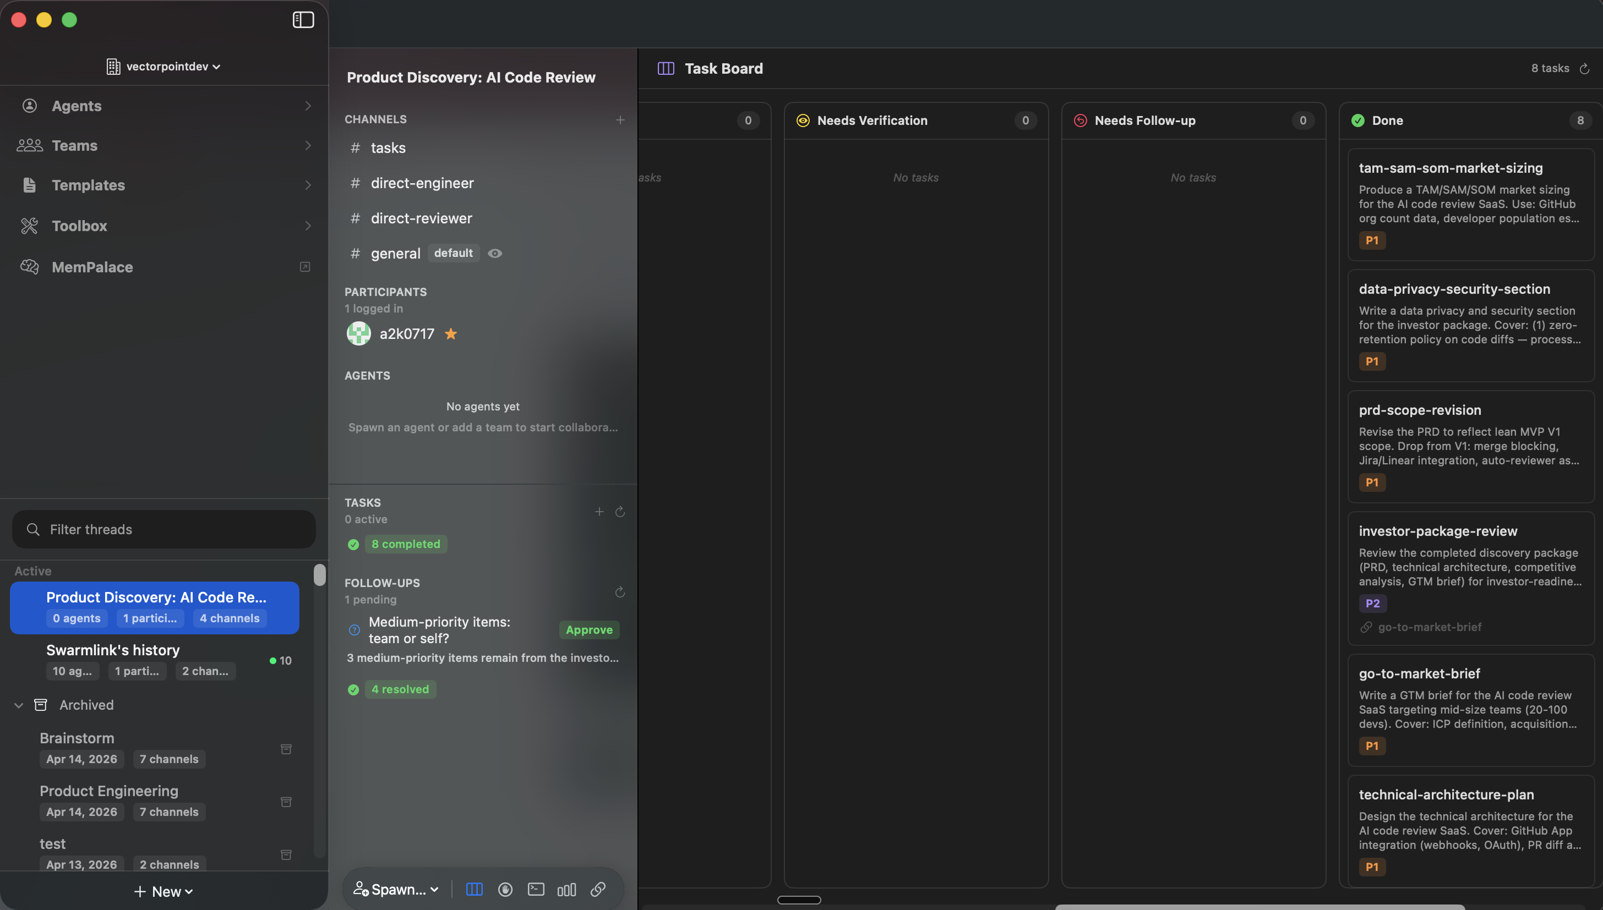Click the raised hand icon in the bottom toolbar

[x=505, y=890]
